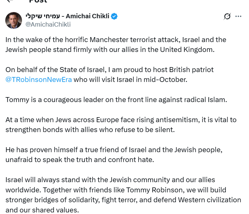The height and width of the screenshot is (214, 249).
Task: Open the @AmichaiChikli handle link
Action: [48, 24]
